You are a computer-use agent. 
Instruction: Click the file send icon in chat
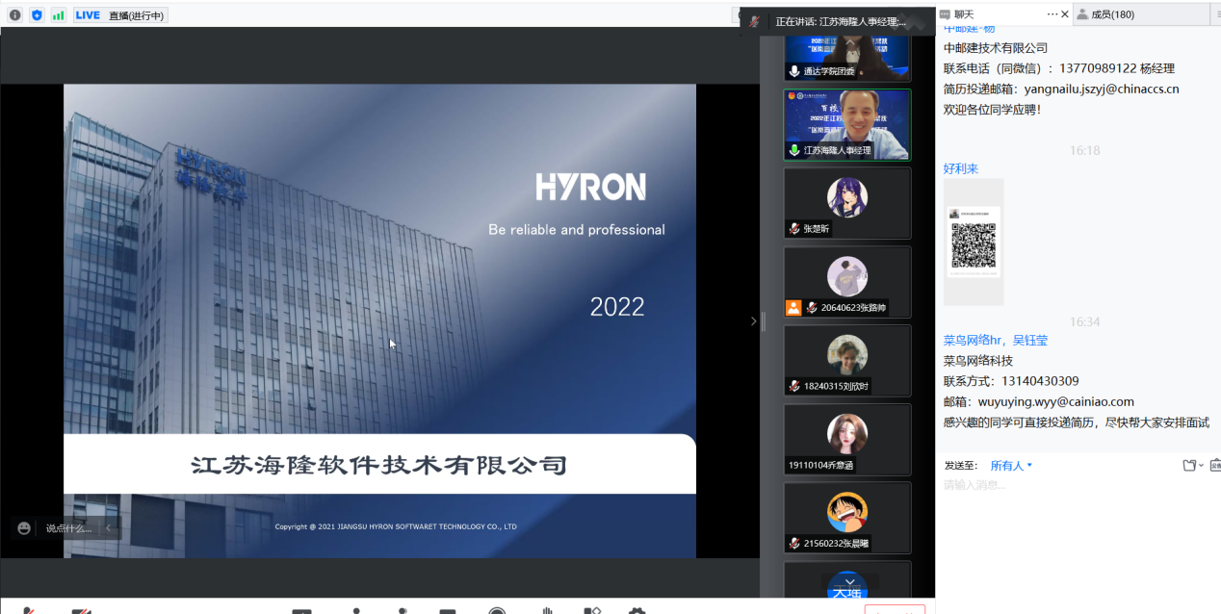(1191, 466)
